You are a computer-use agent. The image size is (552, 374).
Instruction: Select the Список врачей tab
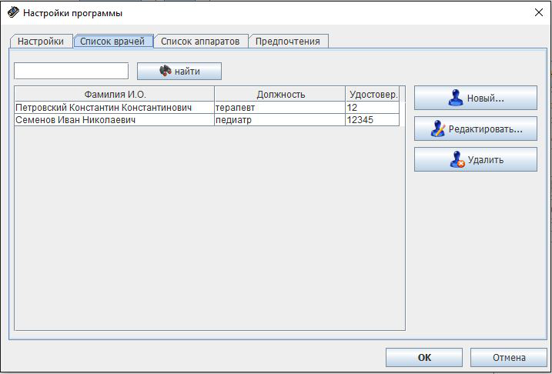tap(112, 41)
